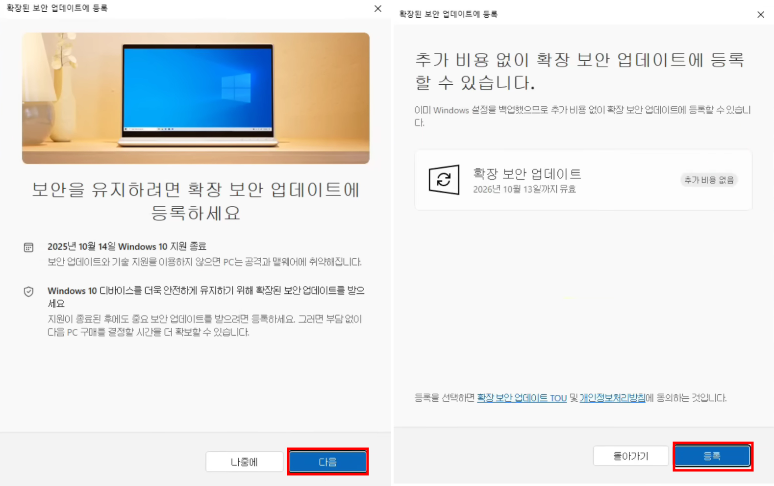
Task: Click the 확장 보안 업데이트 card title
Action: click(527, 173)
